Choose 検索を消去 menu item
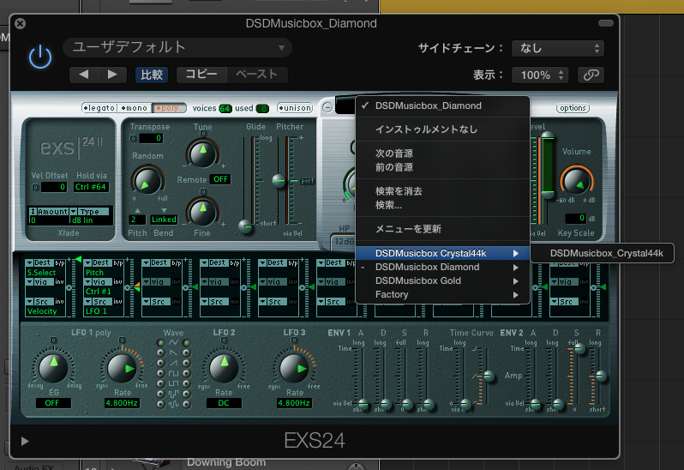The height and width of the screenshot is (470, 684). 442,191
